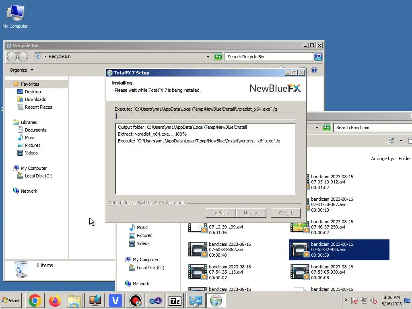Screen dimensions: 412x309
Task: Open the Control Panel taskbar icon
Action: click(x=196, y=301)
